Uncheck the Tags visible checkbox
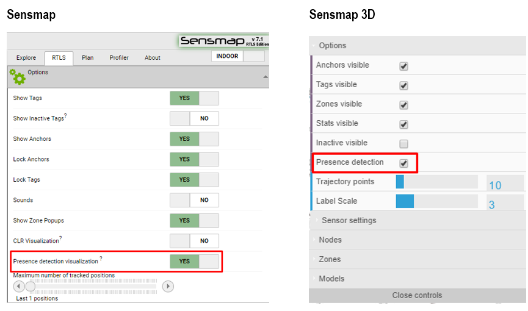Viewport: 528px width, 311px height. coord(403,85)
